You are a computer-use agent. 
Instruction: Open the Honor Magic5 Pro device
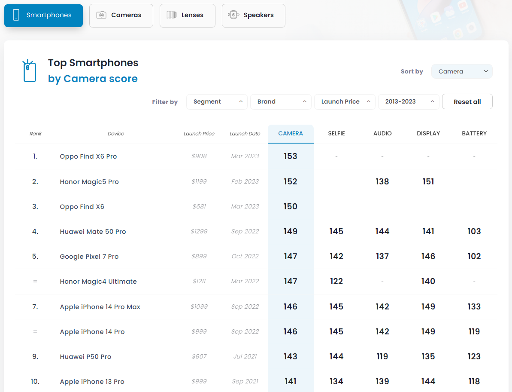(x=89, y=182)
